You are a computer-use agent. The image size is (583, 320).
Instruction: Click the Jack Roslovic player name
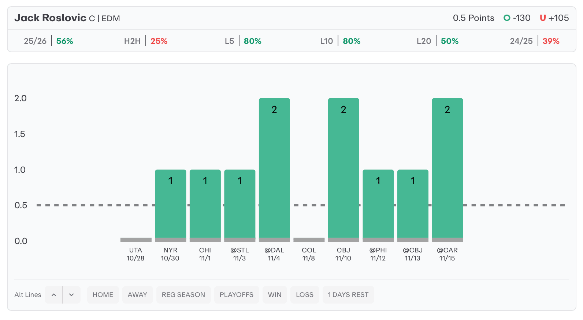[x=50, y=18]
